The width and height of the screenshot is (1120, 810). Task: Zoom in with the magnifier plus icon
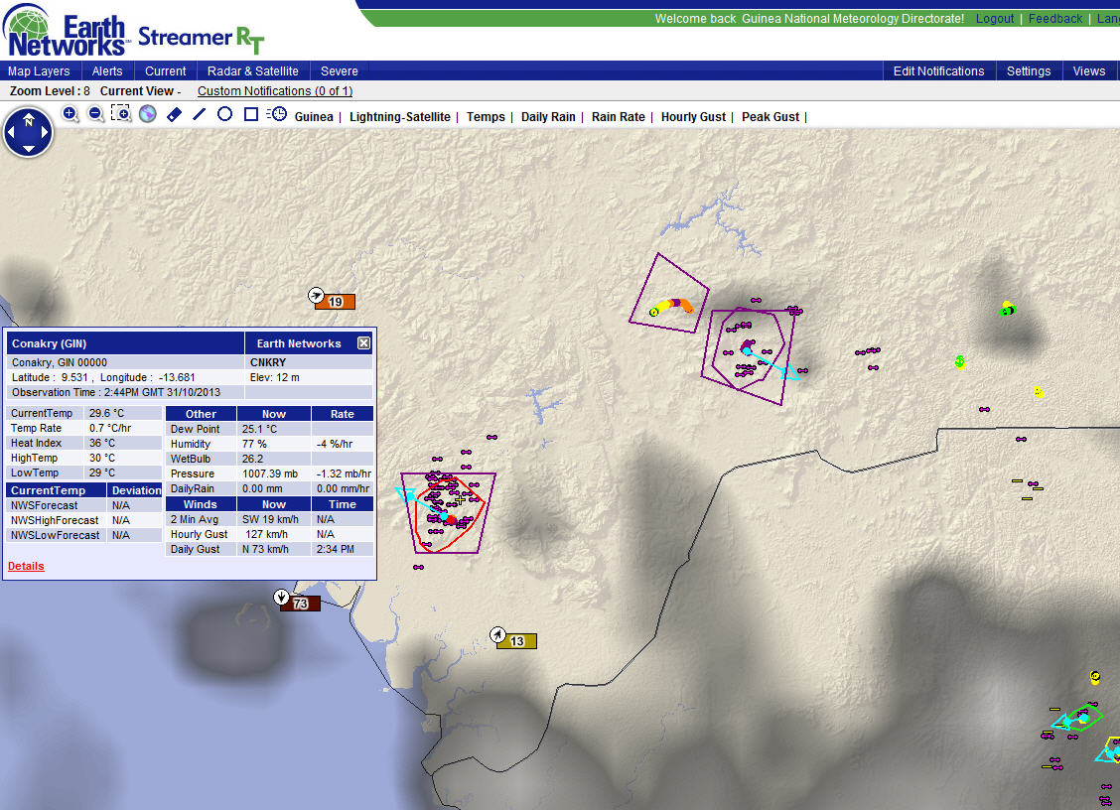pos(70,114)
